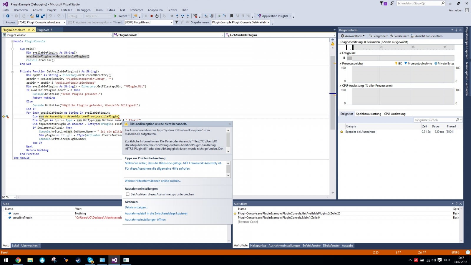
Task: Click 'Details anzeigen...' link
Action: [136, 207]
